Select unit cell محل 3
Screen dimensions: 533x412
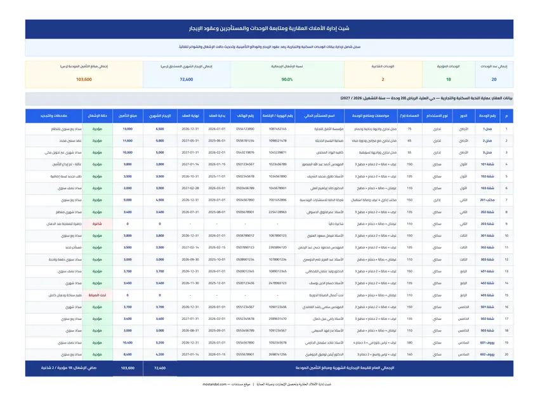487,153
